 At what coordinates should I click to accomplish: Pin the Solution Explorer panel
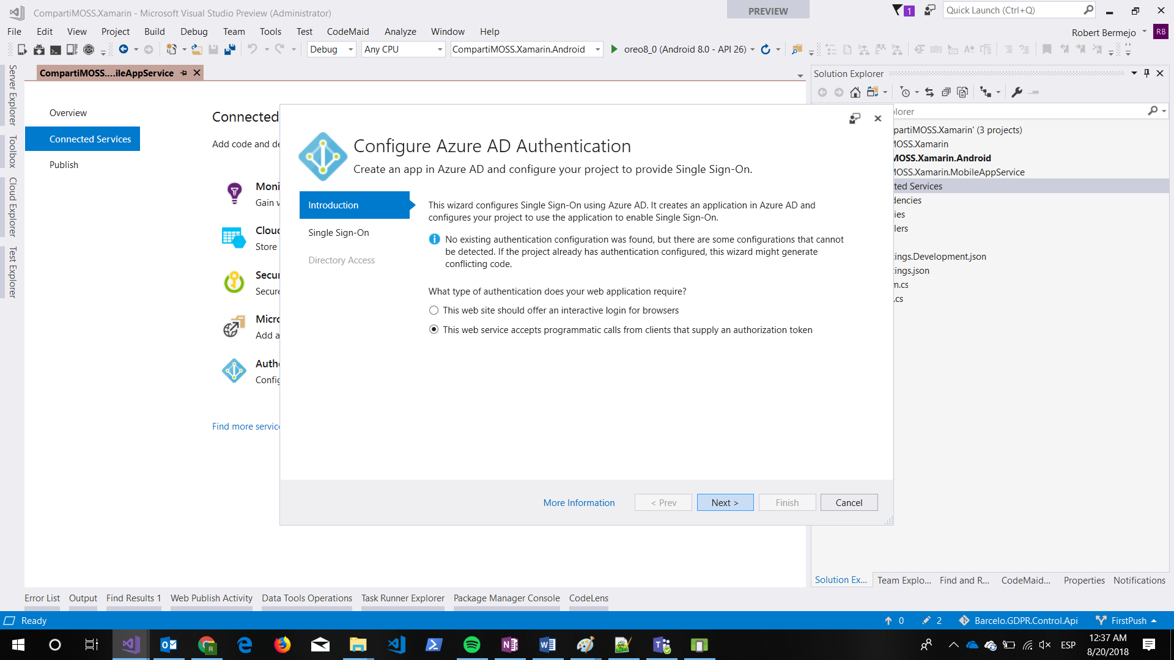(1146, 73)
